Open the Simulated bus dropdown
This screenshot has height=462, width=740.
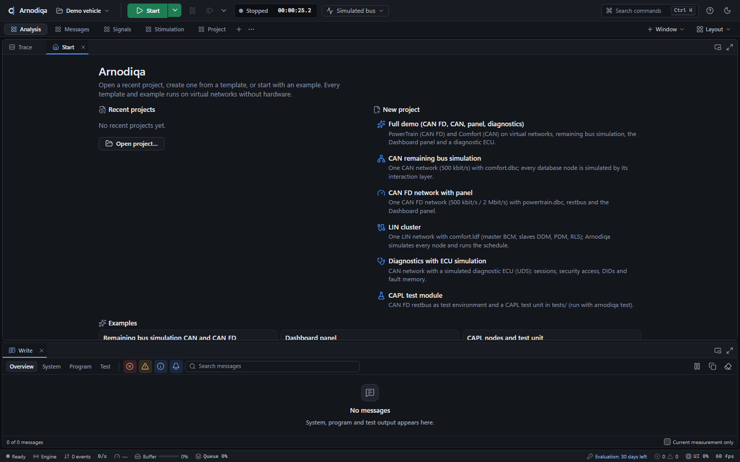click(x=355, y=11)
